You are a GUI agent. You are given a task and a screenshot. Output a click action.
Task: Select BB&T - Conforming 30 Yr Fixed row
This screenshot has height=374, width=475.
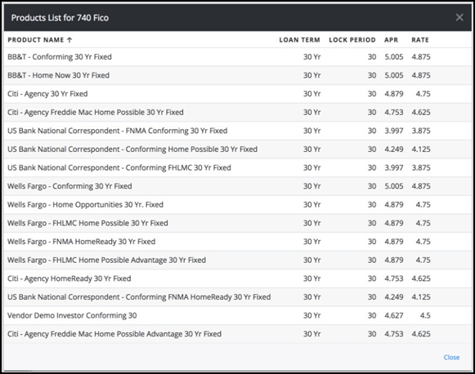click(237, 57)
